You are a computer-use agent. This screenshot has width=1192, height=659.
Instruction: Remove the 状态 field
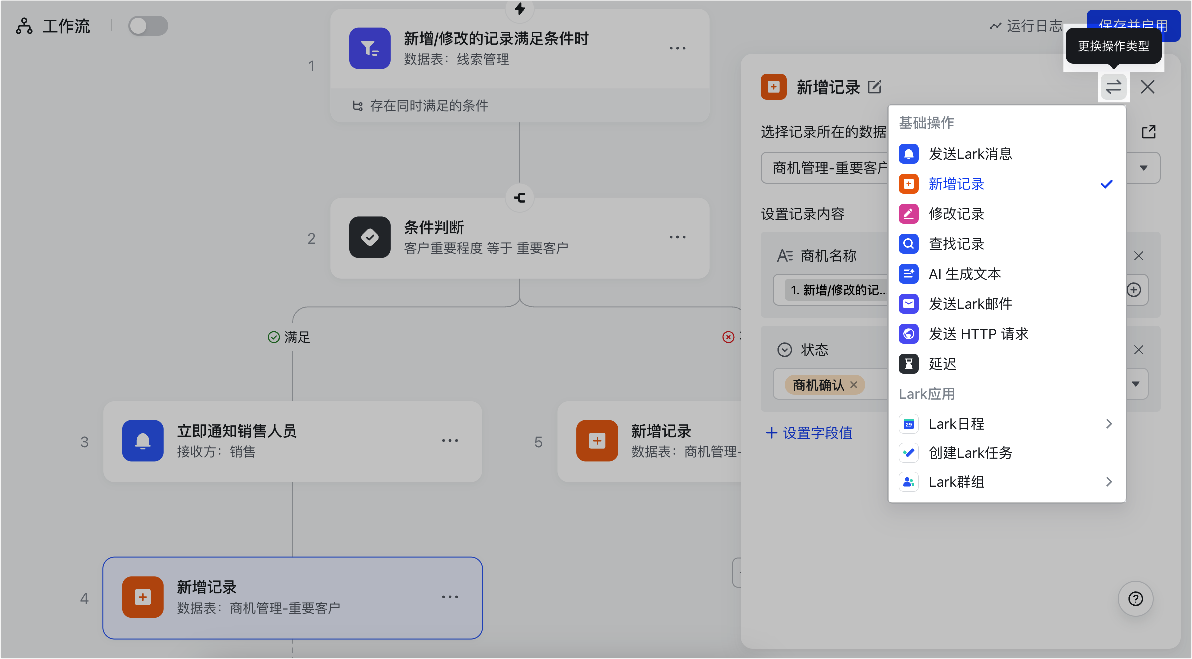tap(1139, 350)
